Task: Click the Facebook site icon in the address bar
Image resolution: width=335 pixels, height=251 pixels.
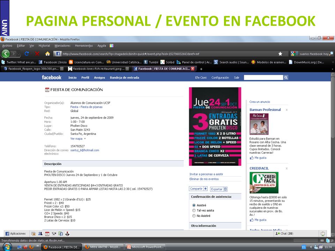Action: (58, 54)
